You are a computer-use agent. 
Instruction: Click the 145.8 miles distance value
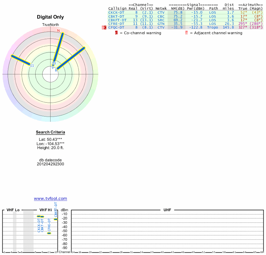(228, 28)
